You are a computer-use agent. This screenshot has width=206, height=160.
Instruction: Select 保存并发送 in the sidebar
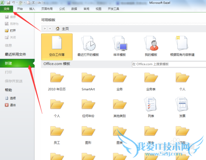pos(14,81)
